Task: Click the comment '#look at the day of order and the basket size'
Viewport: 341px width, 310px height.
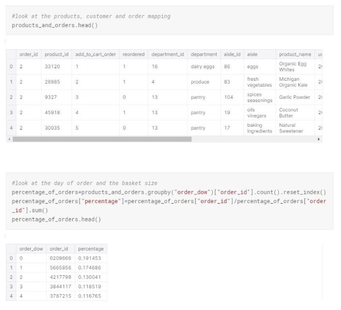Action: tap(85, 183)
